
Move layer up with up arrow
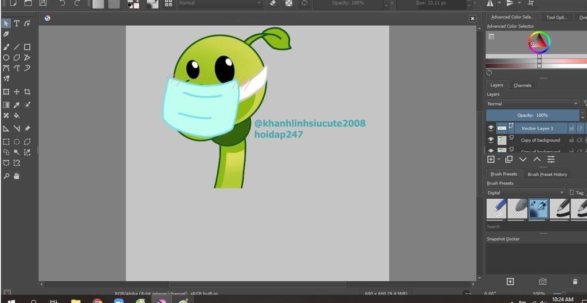(537, 159)
